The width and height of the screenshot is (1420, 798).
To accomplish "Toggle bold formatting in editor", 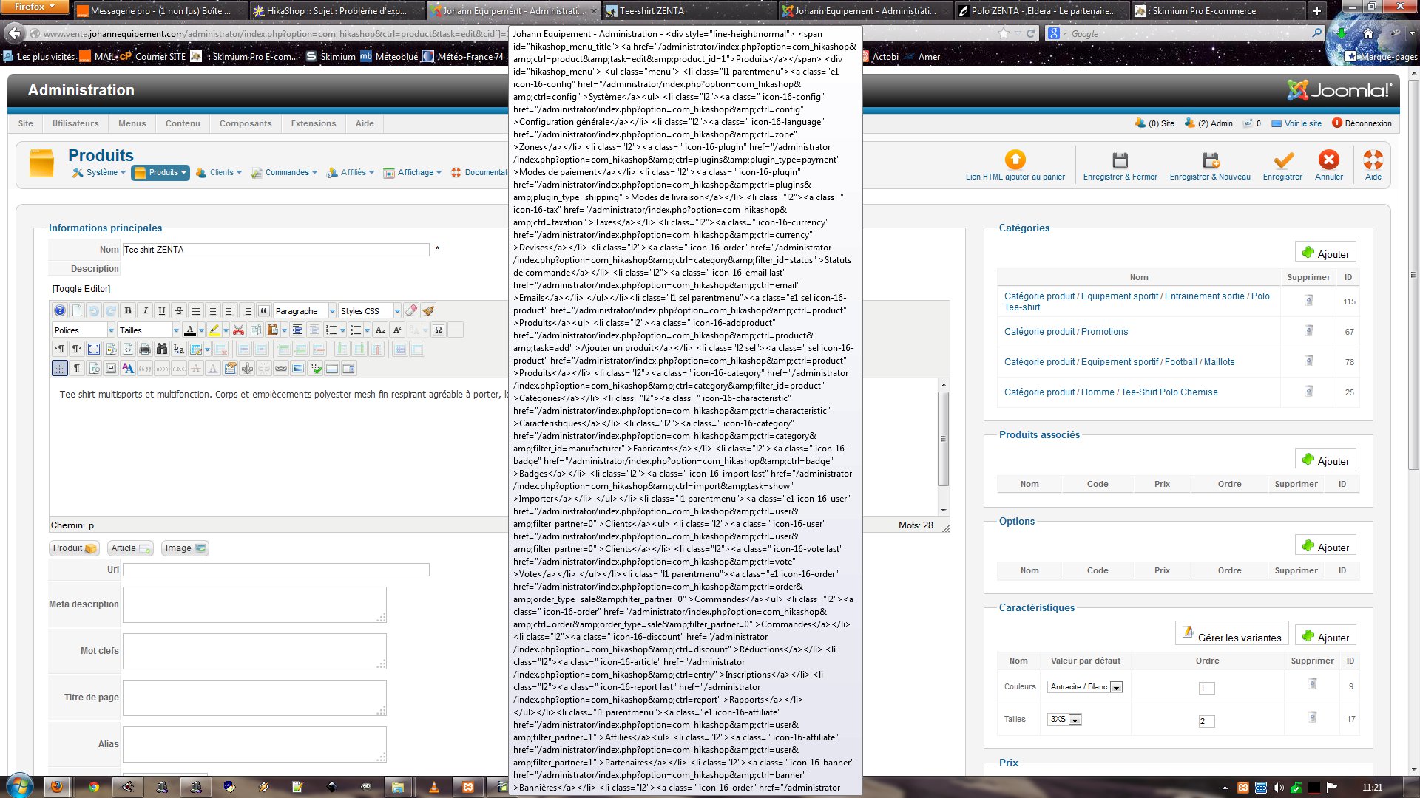I will [x=128, y=310].
